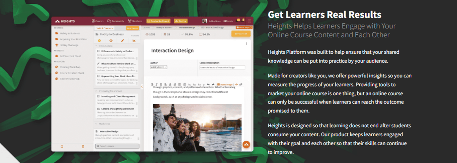Open the chat notifications icon in the header
This screenshot has height=163, width=457.
238,20
